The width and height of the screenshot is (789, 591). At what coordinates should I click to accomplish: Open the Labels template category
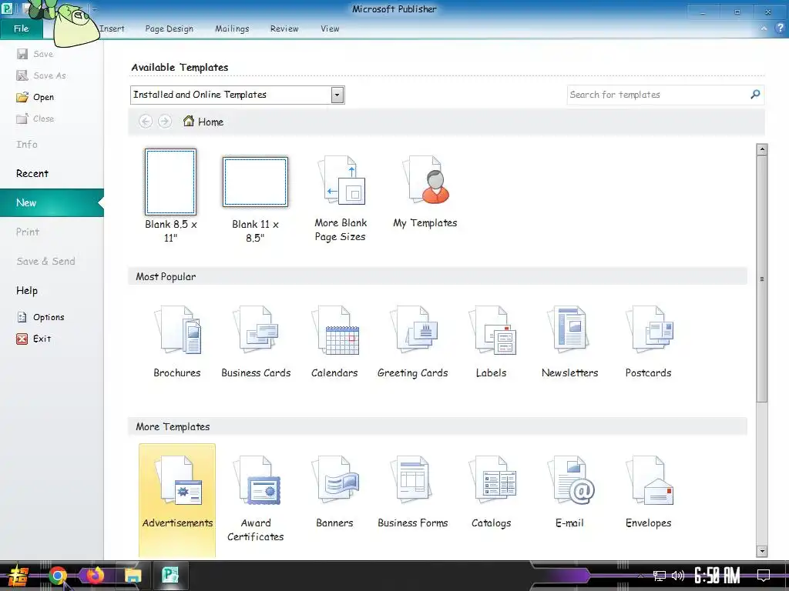pyautogui.click(x=491, y=342)
